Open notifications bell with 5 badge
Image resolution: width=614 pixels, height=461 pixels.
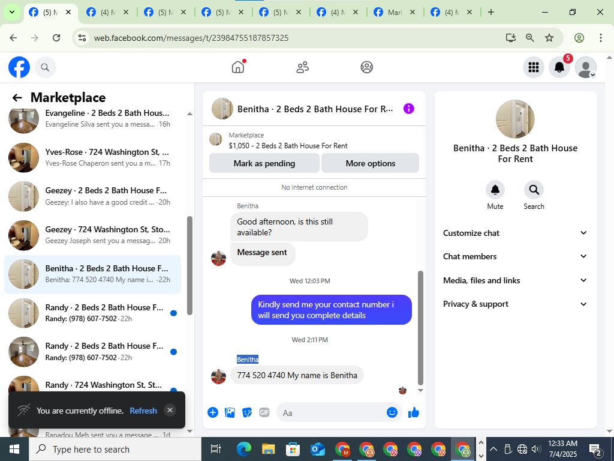click(559, 67)
